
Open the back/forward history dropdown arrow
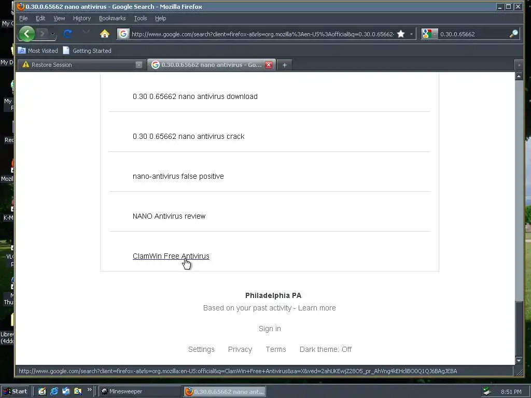click(x=52, y=34)
